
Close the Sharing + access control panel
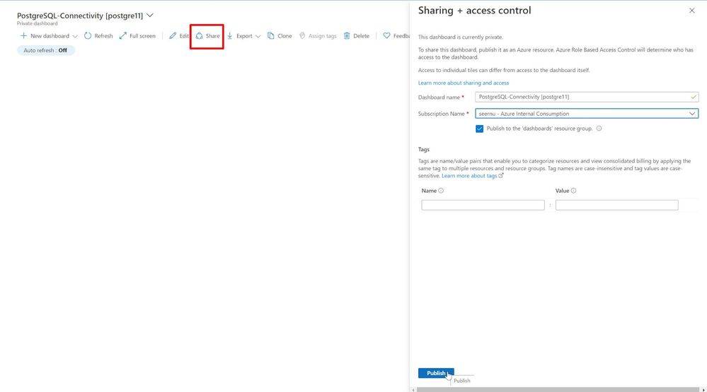click(691, 11)
